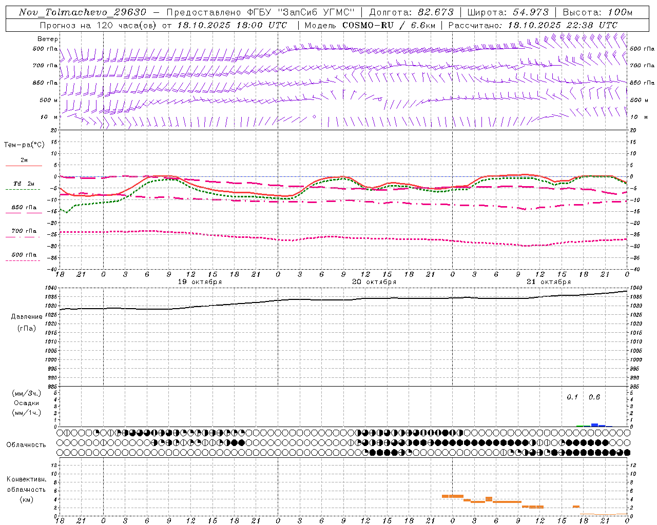Select the elevation text Высота: 100м

click(x=597, y=12)
